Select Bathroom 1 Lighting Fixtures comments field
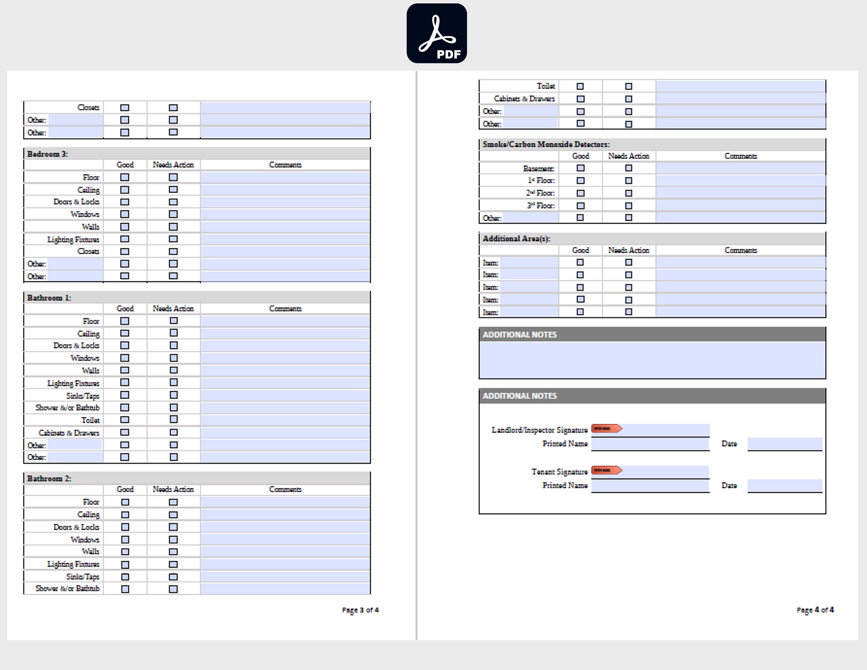 click(x=285, y=383)
